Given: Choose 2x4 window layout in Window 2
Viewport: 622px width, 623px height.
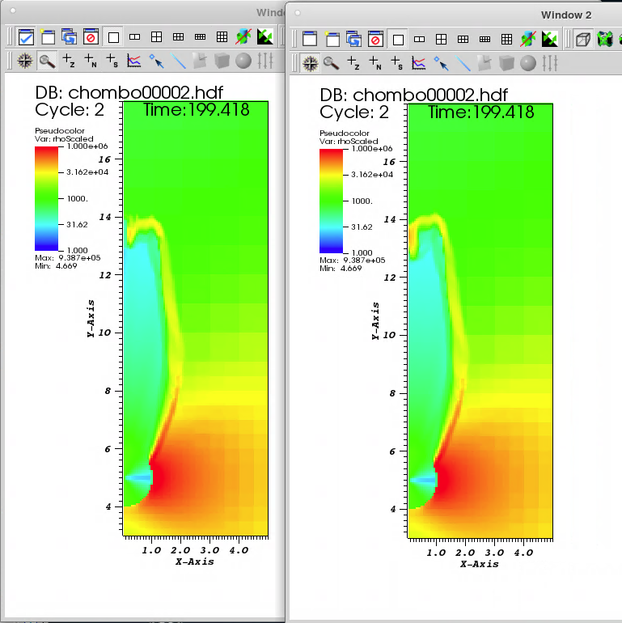Looking at the screenshot, I should [485, 40].
